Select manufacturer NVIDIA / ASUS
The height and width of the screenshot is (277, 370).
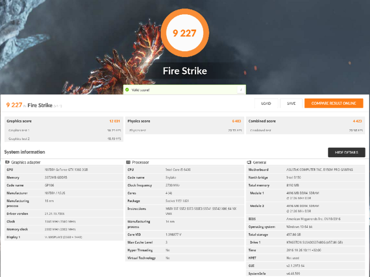click(x=55, y=193)
